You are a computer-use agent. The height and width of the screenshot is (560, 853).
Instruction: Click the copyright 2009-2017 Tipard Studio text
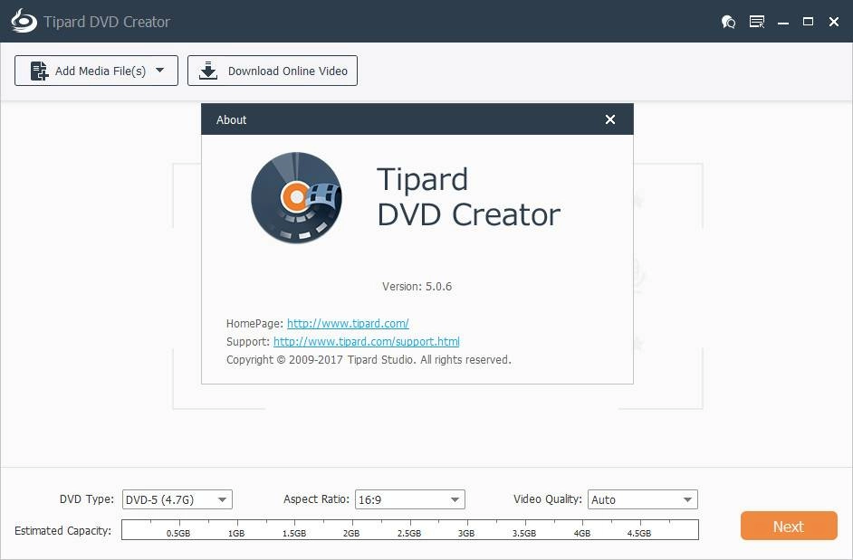coord(369,360)
